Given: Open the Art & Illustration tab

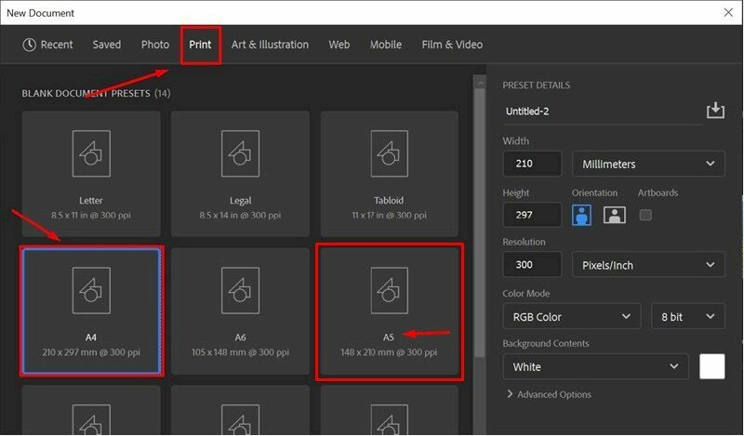Looking at the screenshot, I should click(270, 45).
